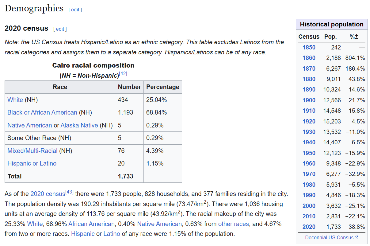Open the Latino link in paragraph
The width and height of the screenshot is (370, 246).
tap(112, 234)
